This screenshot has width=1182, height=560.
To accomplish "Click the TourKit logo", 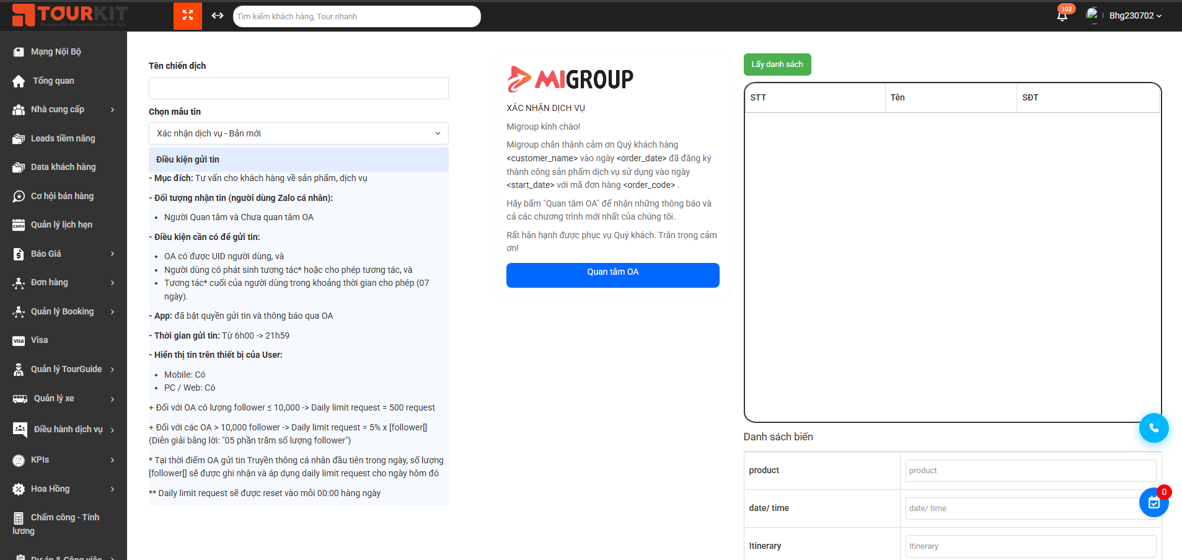I will coord(69,16).
